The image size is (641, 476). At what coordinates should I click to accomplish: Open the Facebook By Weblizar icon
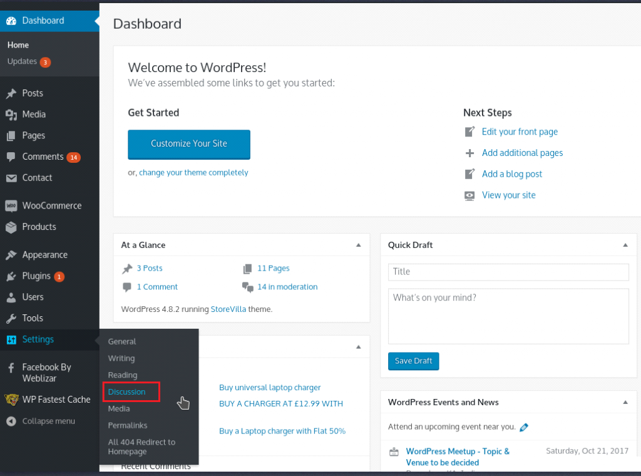click(13, 368)
